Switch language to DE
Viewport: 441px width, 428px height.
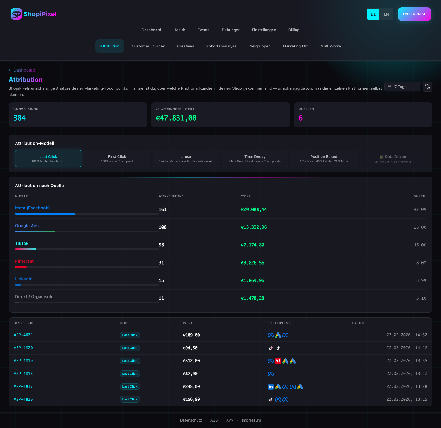tap(373, 14)
